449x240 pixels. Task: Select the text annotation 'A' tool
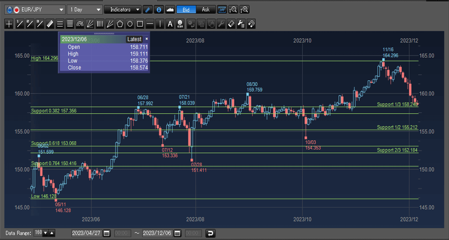tap(170, 23)
